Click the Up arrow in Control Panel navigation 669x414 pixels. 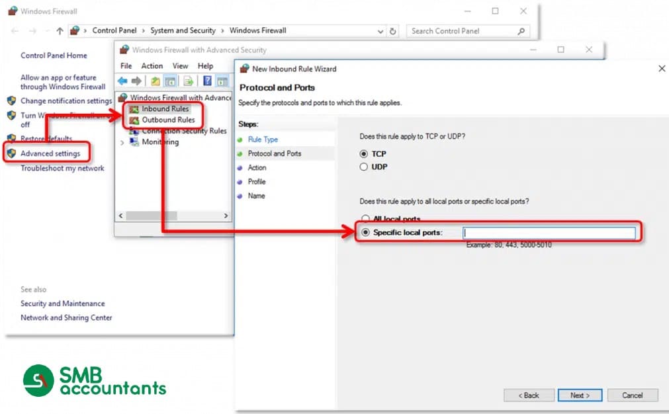[x=60, y=30]
